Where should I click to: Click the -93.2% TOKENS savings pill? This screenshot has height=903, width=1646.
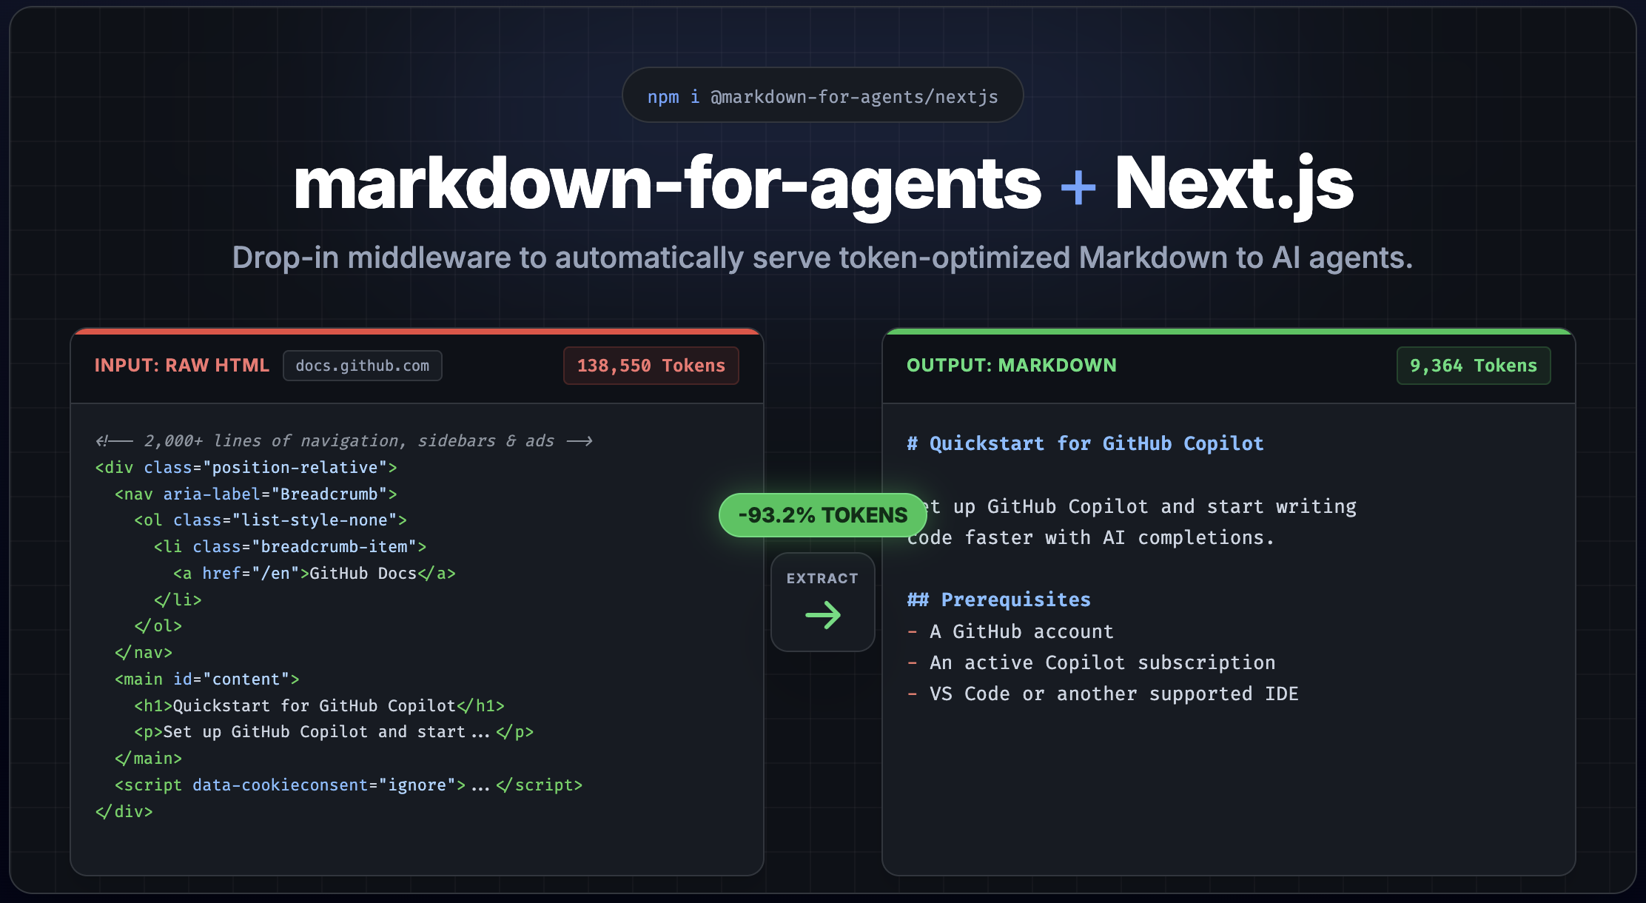click(x=822, y=514)
